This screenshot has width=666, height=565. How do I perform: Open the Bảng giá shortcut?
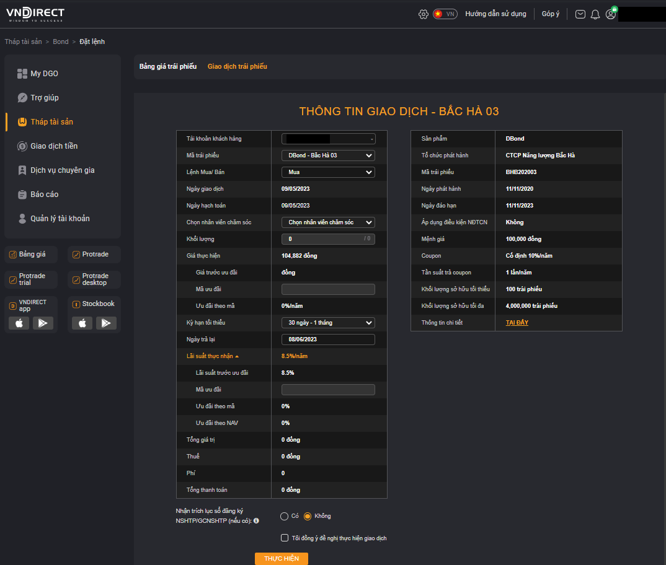(x=31, y=254)
